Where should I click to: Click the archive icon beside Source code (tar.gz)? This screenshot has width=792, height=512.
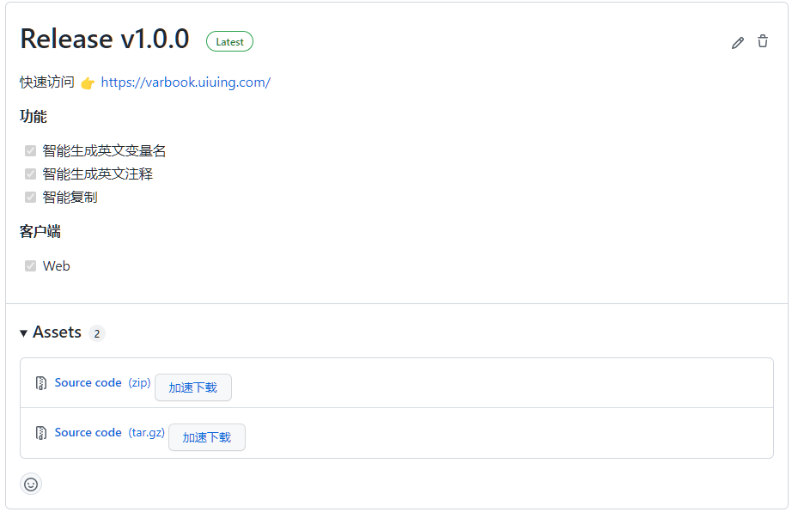point(41,433)
